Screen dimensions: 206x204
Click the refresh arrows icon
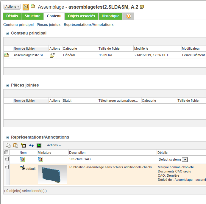pos(31,145)
